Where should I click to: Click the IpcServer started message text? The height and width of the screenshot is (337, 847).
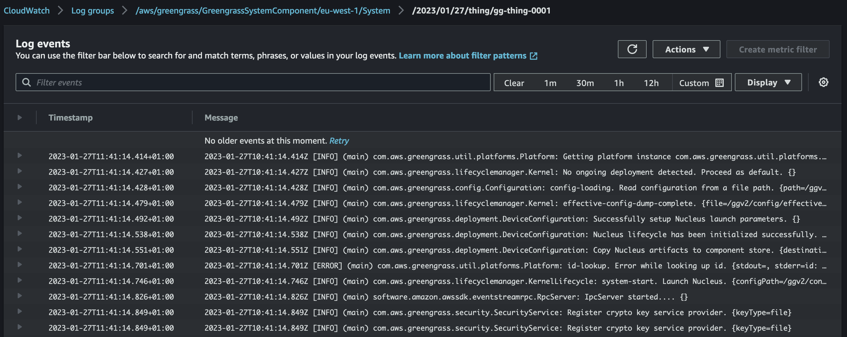tap(446, 297)
